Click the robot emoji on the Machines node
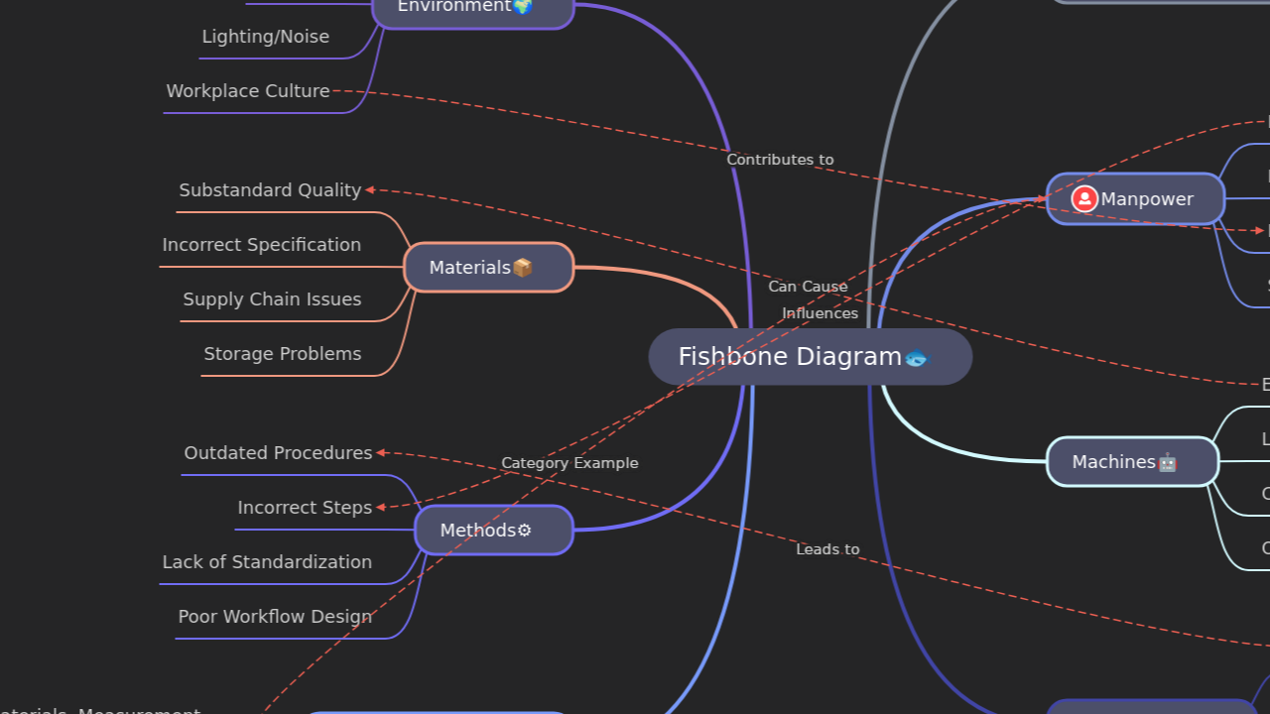 (1168, 462)
